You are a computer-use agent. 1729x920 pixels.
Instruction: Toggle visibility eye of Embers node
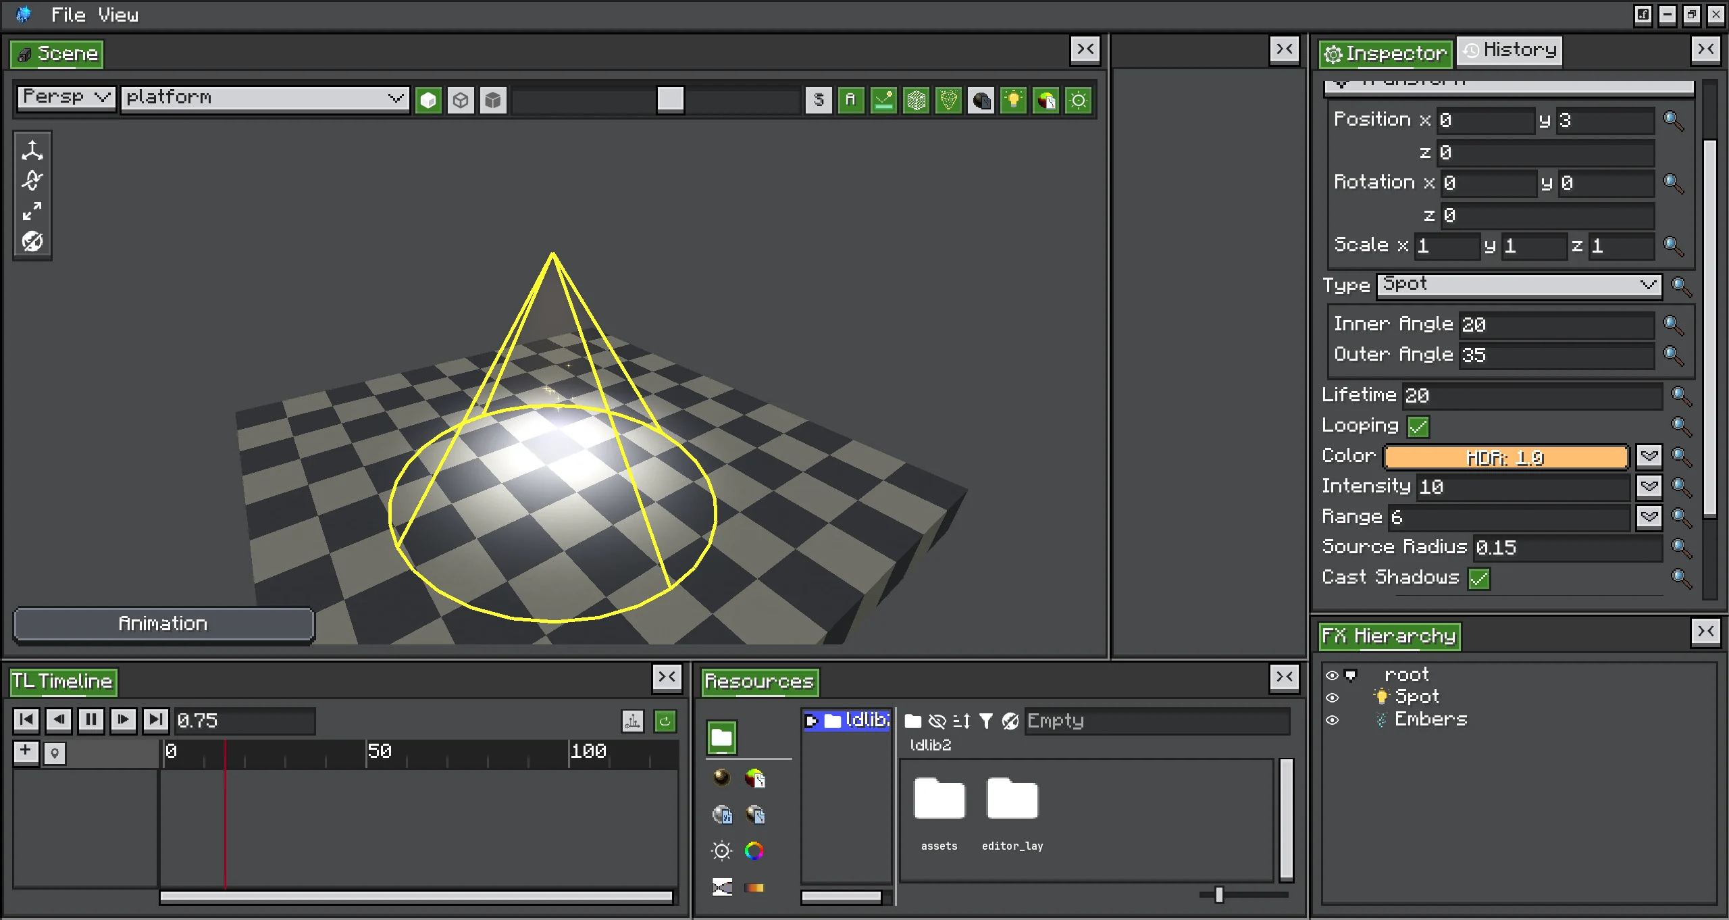(1332, 720)
